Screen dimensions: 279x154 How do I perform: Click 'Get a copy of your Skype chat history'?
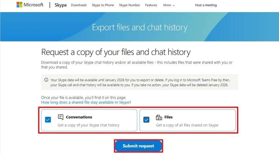coord(88,125)
